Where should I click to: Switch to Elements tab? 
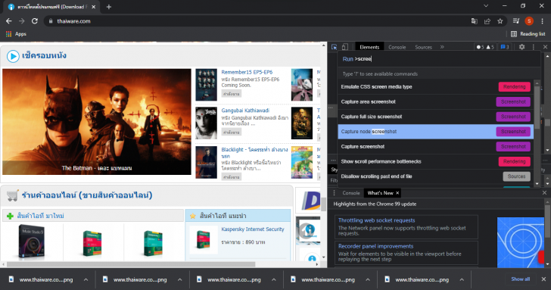click(369, 47)
